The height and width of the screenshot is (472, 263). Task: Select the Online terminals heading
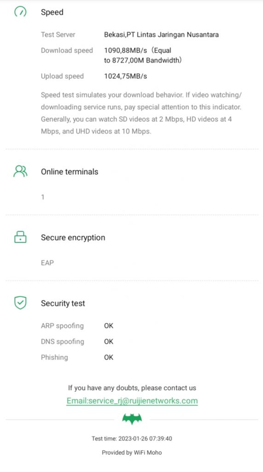tap(70, 171)
